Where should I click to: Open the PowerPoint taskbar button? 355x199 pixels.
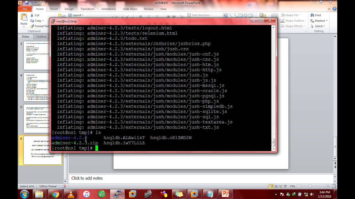point(225,194)
